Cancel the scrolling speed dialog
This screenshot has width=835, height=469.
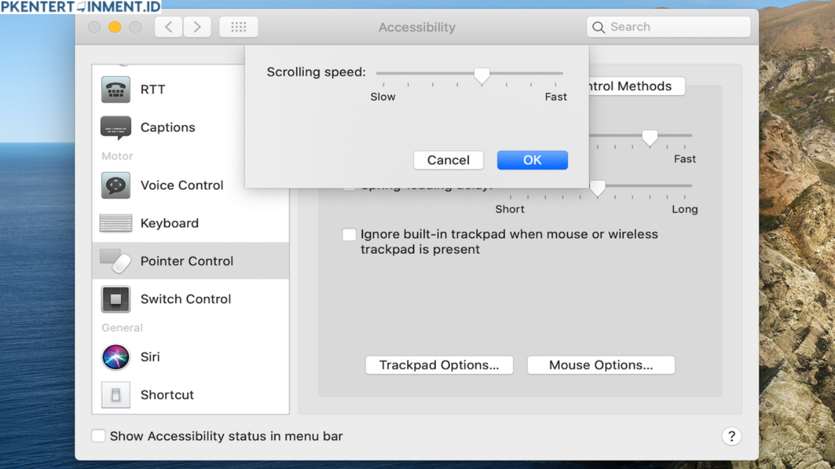[448, 160]
